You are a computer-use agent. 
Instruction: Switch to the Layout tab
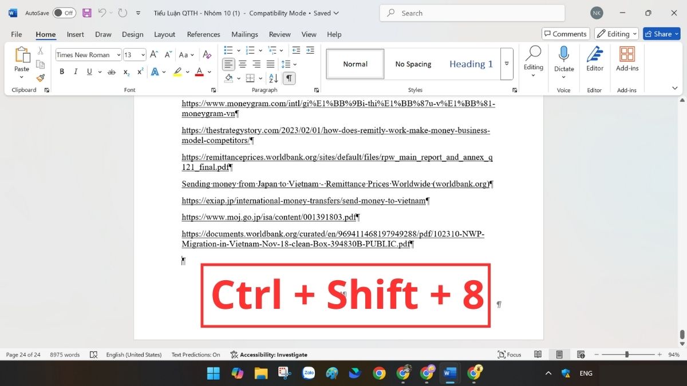[164, 34]
